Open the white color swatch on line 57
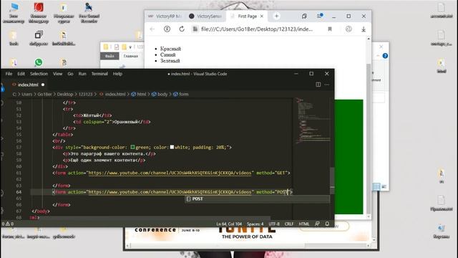 tap(172, 147)
